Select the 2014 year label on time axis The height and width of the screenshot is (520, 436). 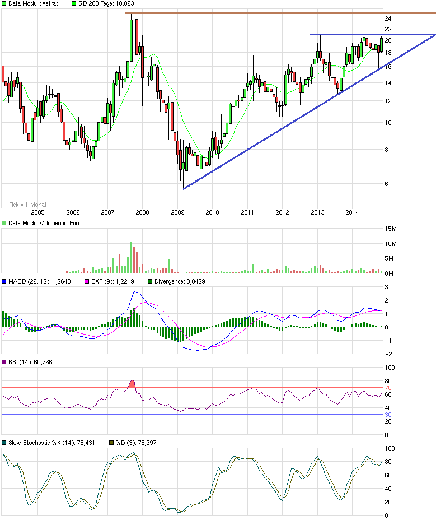click(352, 212)
